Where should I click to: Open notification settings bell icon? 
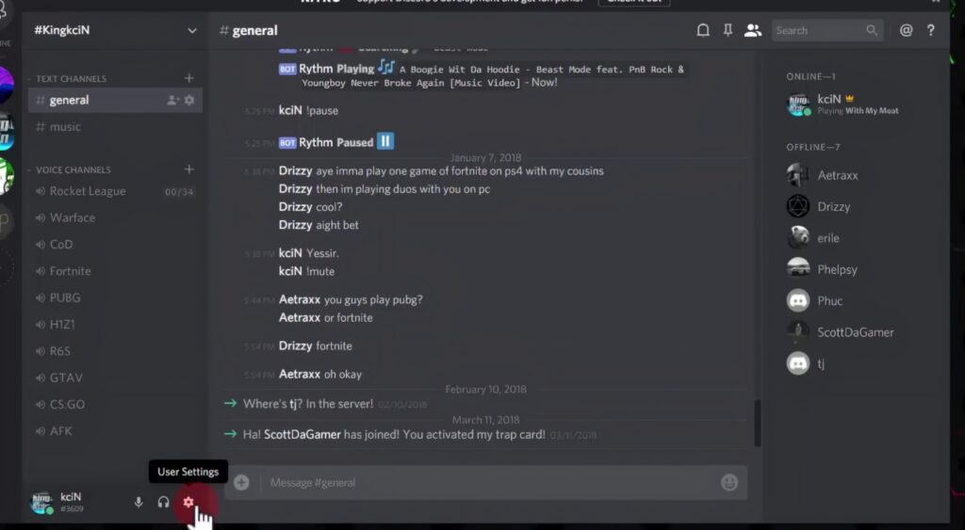tap(703, 30)
